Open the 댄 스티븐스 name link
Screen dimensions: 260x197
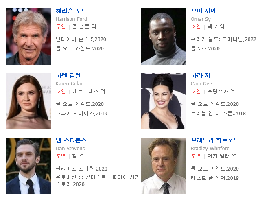(x=71, y=140)
